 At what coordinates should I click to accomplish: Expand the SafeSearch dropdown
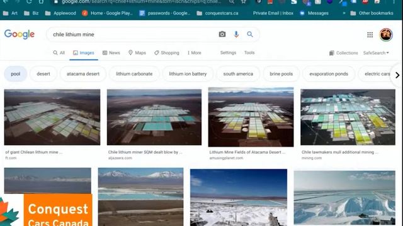376,53
